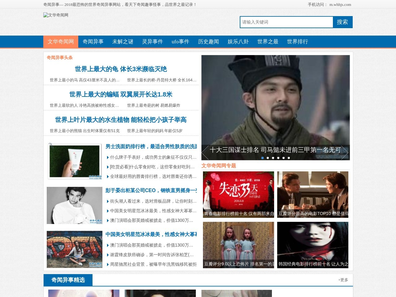Open headline 世界上最大的蝙蝠 双翼展开长达1.8米
The image size is (396, 297).
pyautogui.click(x=121, y=94)
